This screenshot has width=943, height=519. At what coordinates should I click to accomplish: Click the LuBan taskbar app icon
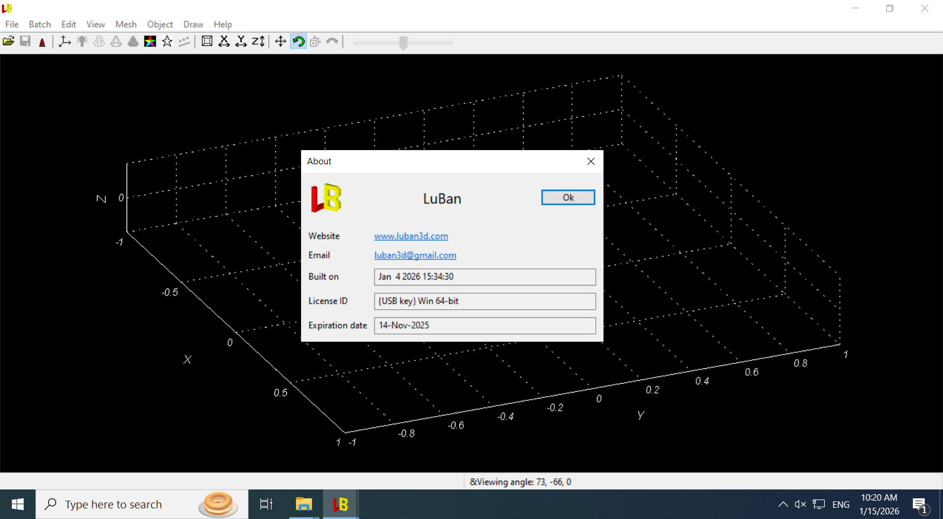click(340, 504)
